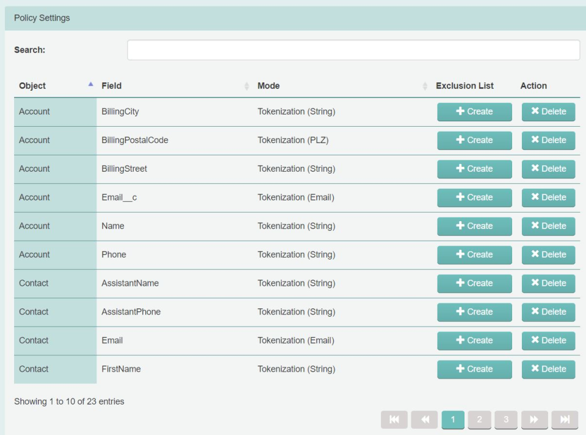Go back to the previous page
The image size is (586, 435).
click(425, 420)
